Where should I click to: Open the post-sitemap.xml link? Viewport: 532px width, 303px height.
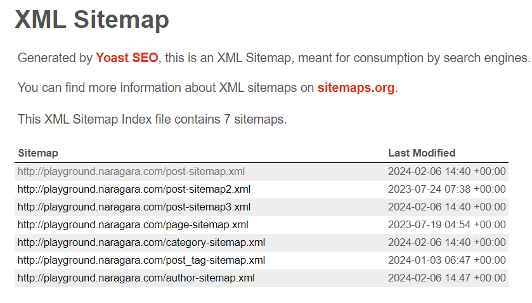(131, 171)
